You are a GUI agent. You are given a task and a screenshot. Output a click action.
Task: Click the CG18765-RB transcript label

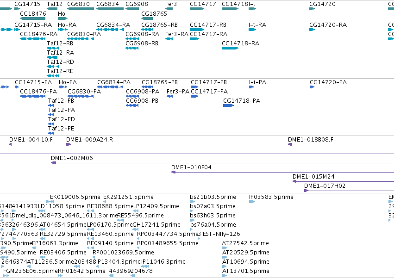160,25
